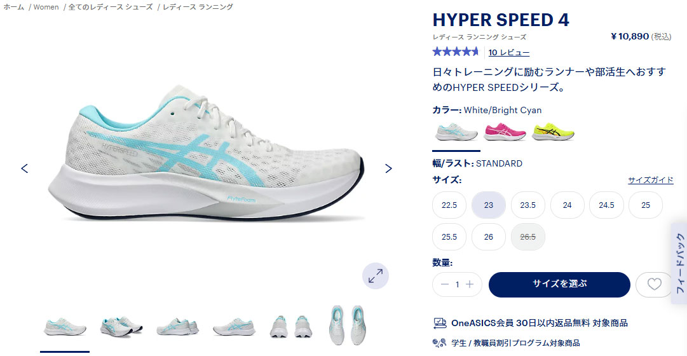
Task: Pick size 26
Action: (489, 236)
